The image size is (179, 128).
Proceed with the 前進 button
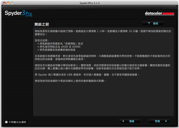159,121
